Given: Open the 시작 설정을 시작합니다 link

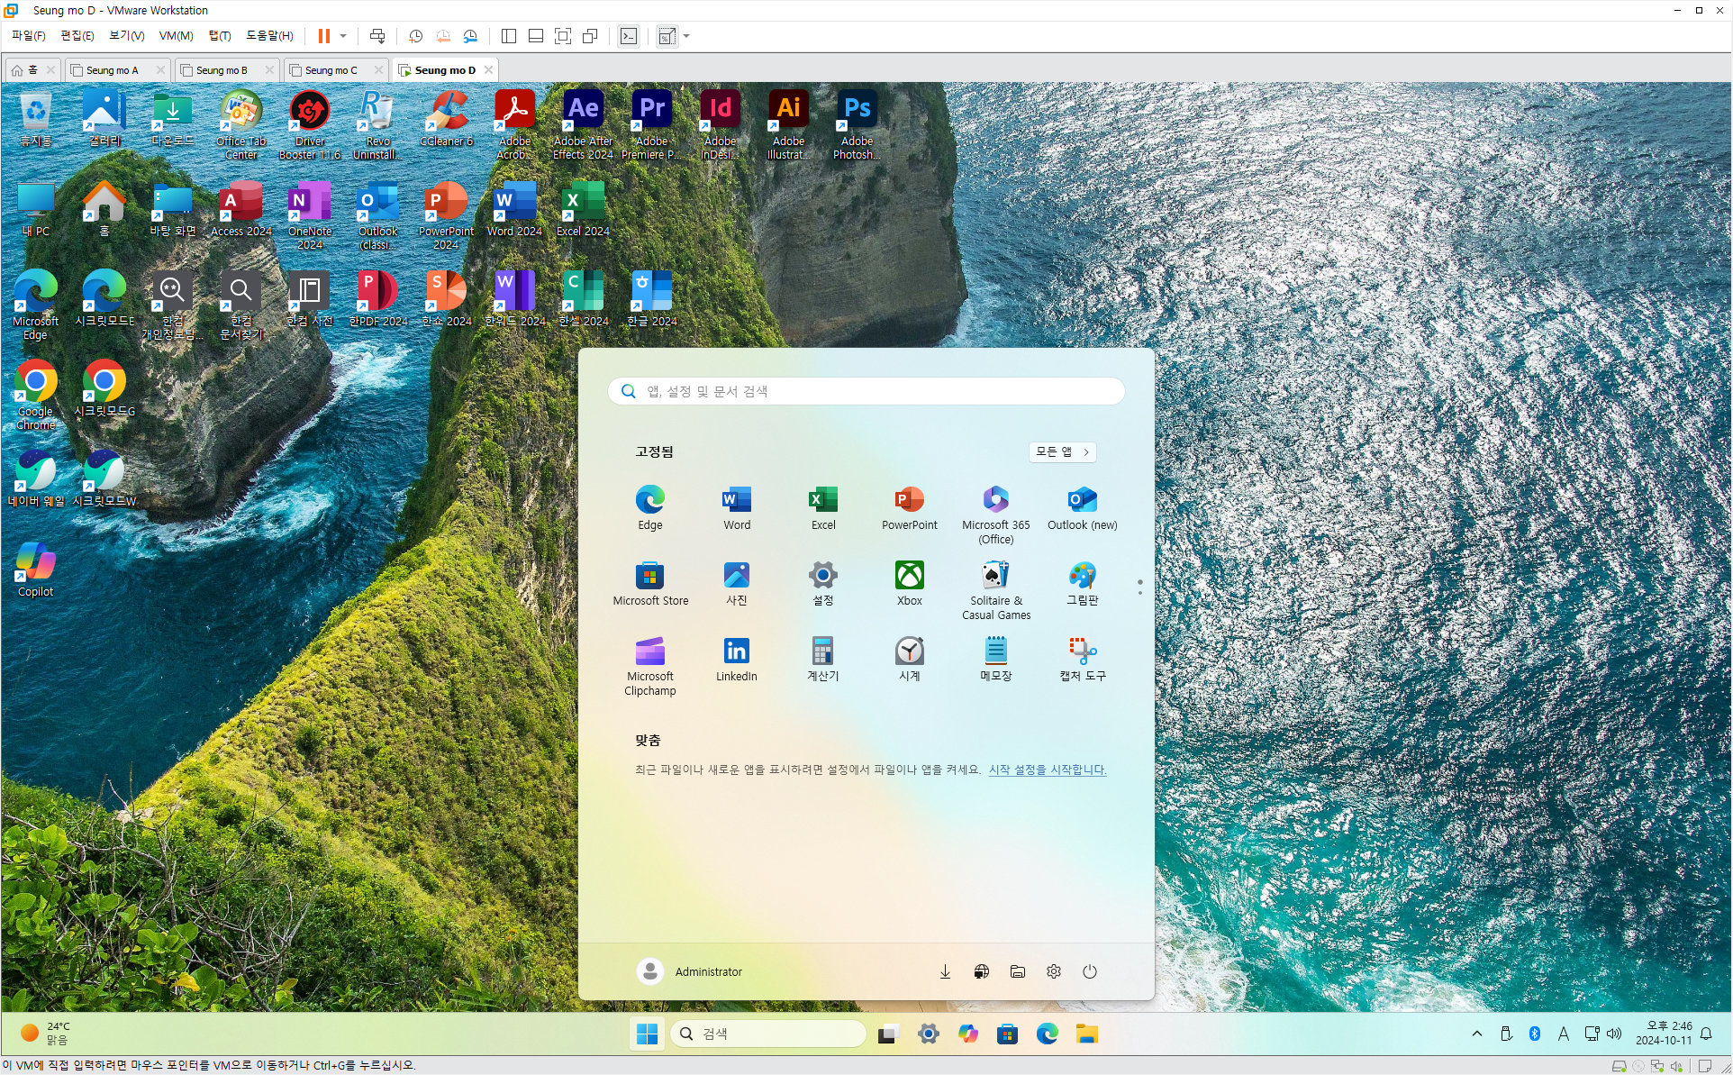Looking at the screenshot, I should click(1047, 770).
